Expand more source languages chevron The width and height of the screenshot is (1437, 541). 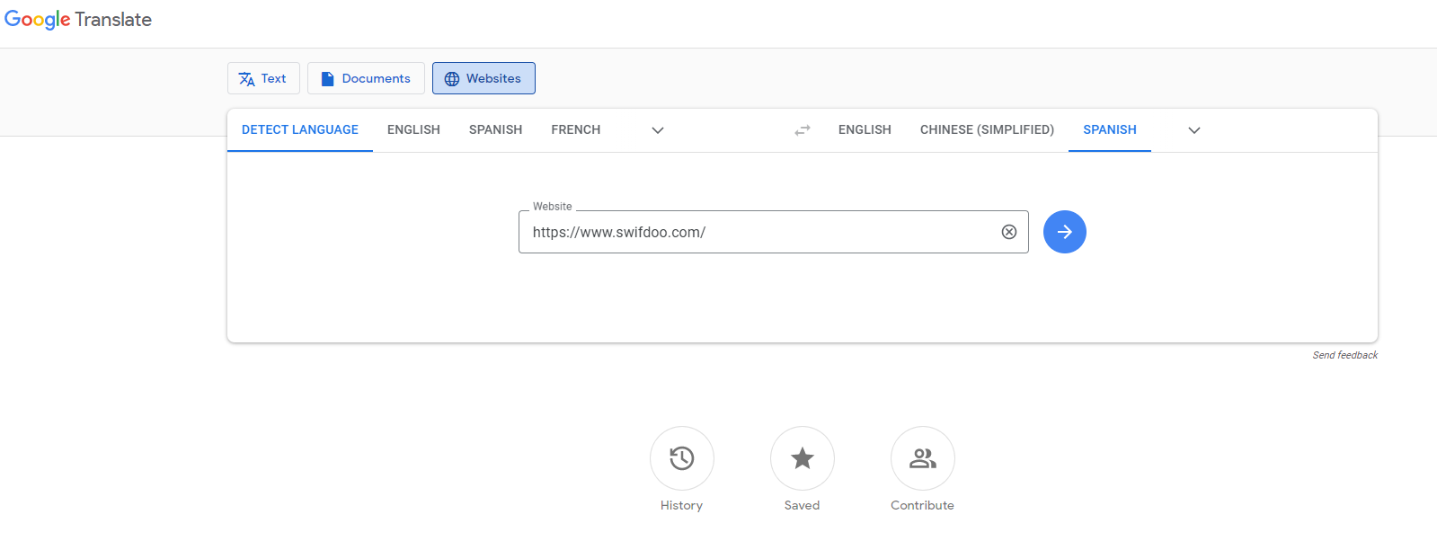658,130
